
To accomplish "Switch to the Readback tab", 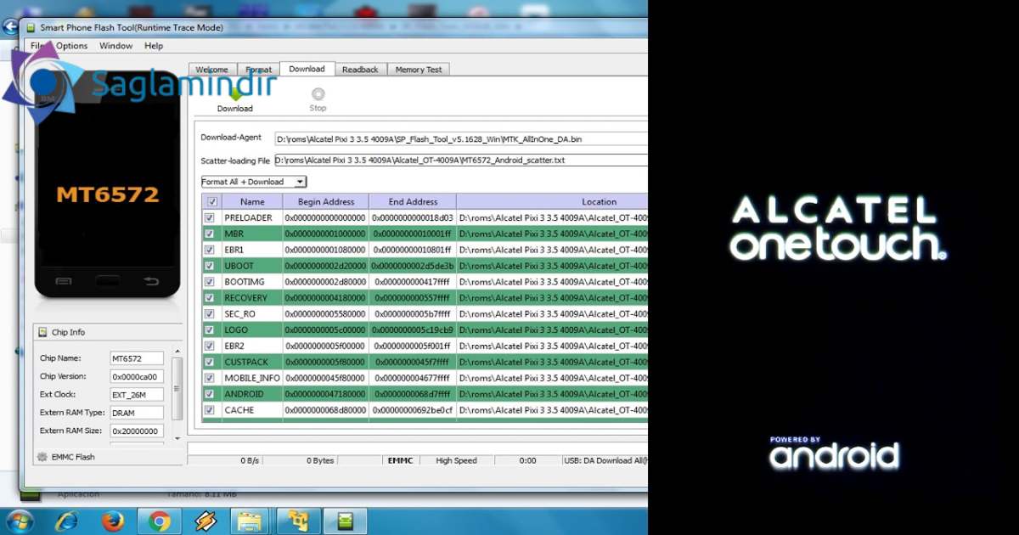I will coord(360,70).
